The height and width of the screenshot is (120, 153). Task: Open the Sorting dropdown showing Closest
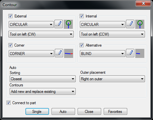[x=43, y=79]
